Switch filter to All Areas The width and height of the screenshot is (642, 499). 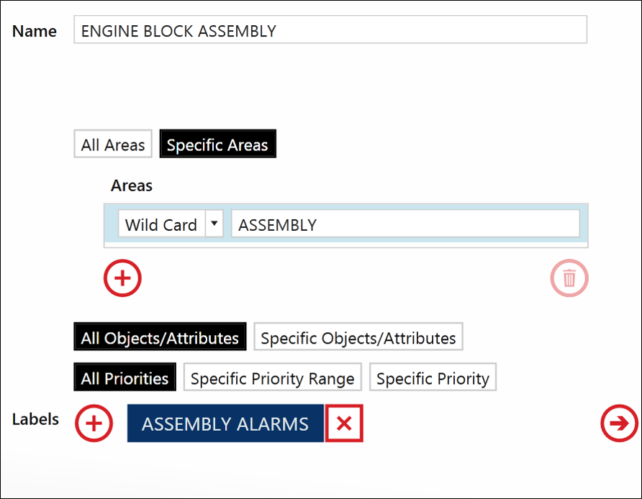(113, 144)
